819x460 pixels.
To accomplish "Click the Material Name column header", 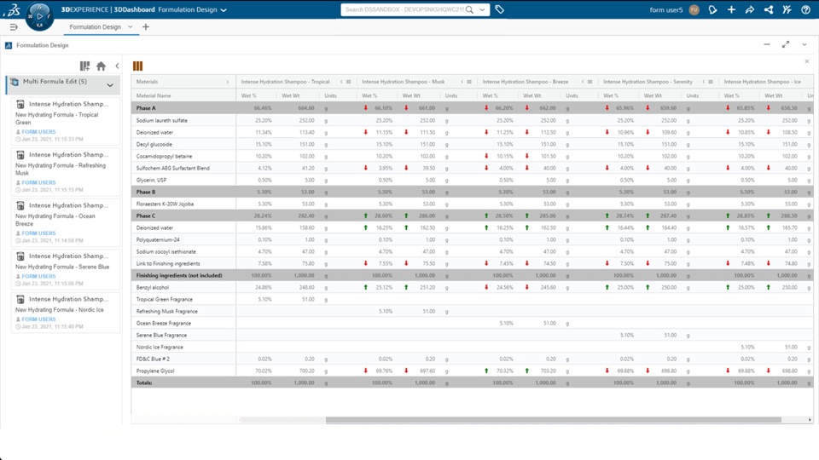I will [x=154, y=96].
